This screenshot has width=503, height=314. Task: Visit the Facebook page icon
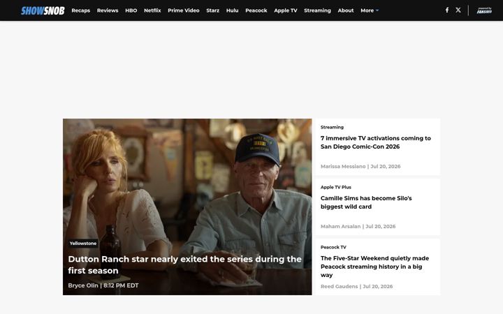[x=447, y=10]
